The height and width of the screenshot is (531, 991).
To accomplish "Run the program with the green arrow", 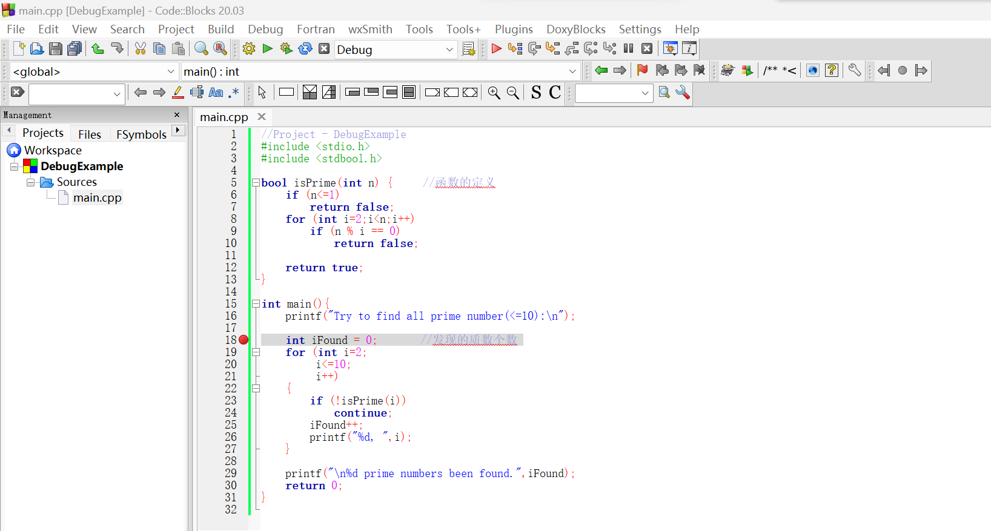I will [268, 49].
